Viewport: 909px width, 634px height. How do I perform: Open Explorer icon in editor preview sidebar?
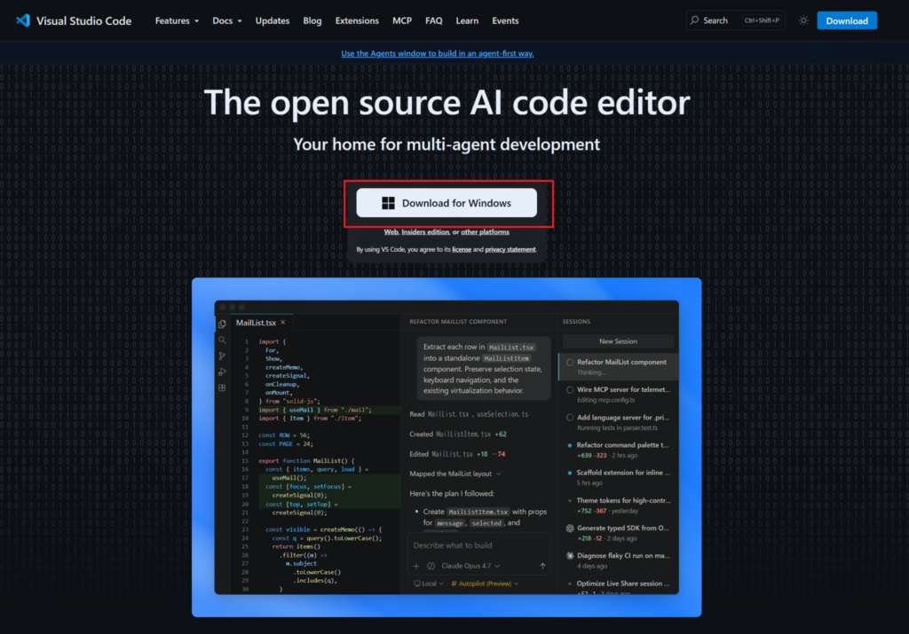222,325
